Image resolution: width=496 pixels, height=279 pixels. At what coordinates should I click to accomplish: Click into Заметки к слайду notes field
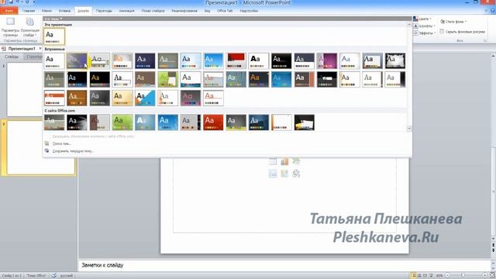coord(284,265)
